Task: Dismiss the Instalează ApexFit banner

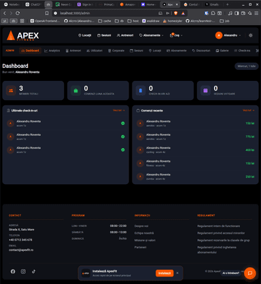Action: point(177,273)
